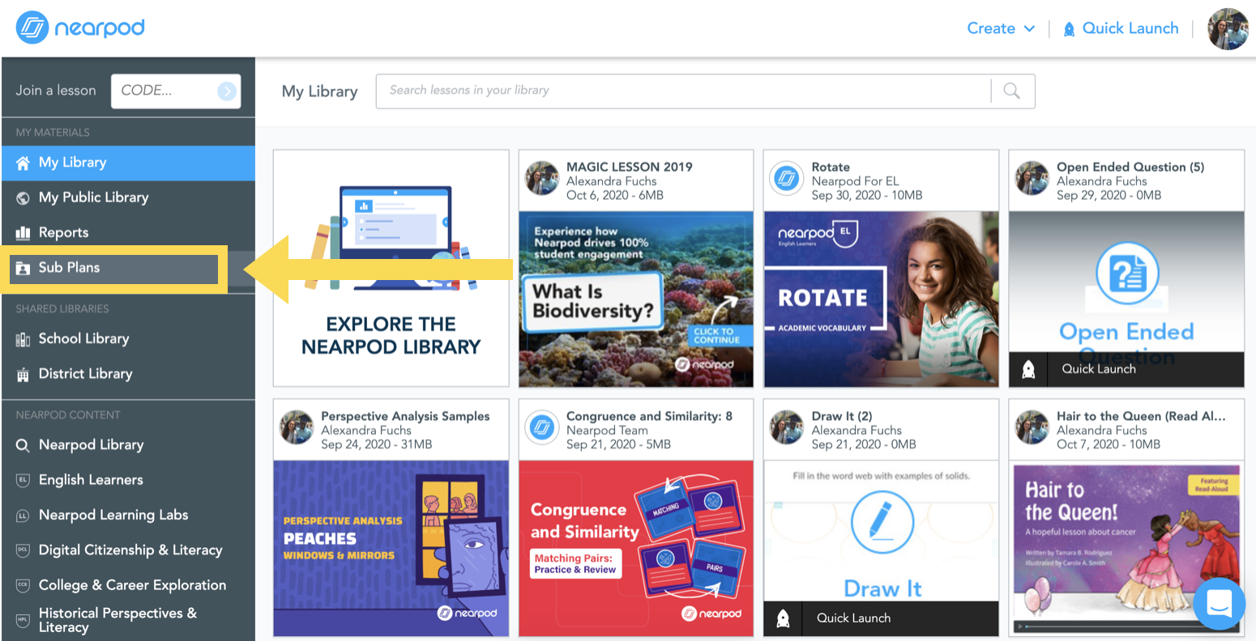The image size is (1256, 641).
Task: Open English Learners content
Action: pyautogui.click(x=91, y=479)
